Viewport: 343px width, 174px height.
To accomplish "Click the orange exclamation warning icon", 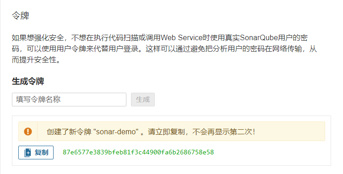I will [28, 132].
